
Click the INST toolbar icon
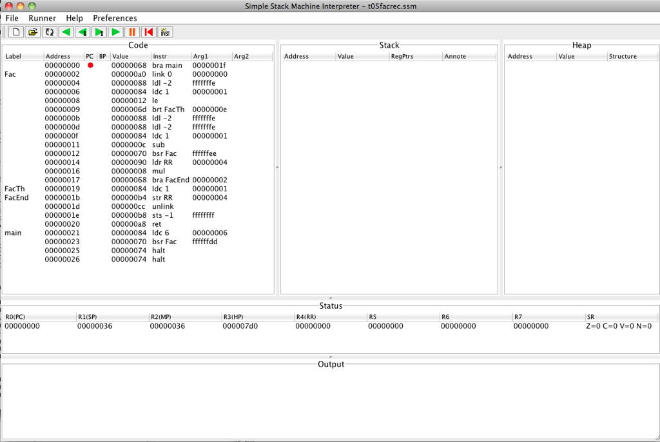tap(166, 32)
